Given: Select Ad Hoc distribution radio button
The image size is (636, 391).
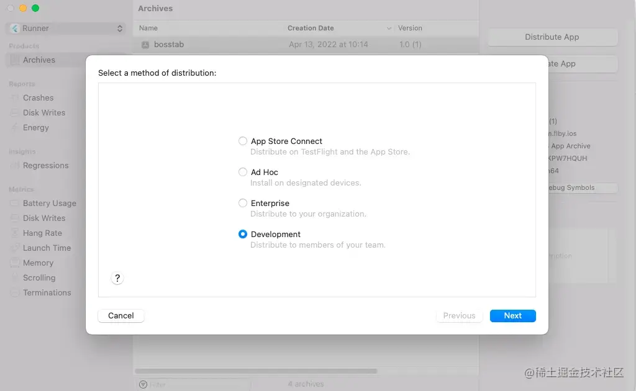Looking at the screenshot, I should pyautogui.click(x=243, y=172).
